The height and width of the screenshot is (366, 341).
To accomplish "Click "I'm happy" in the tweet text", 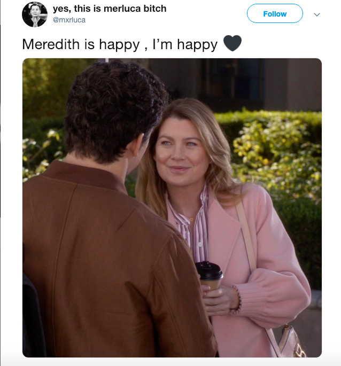I will point(185,44).
